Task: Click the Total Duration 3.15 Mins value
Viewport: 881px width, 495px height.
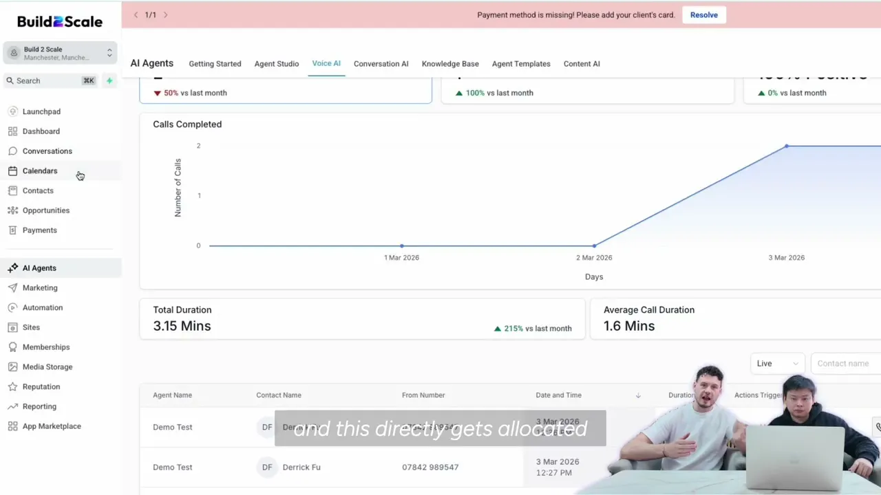Action: pos(182,327)
